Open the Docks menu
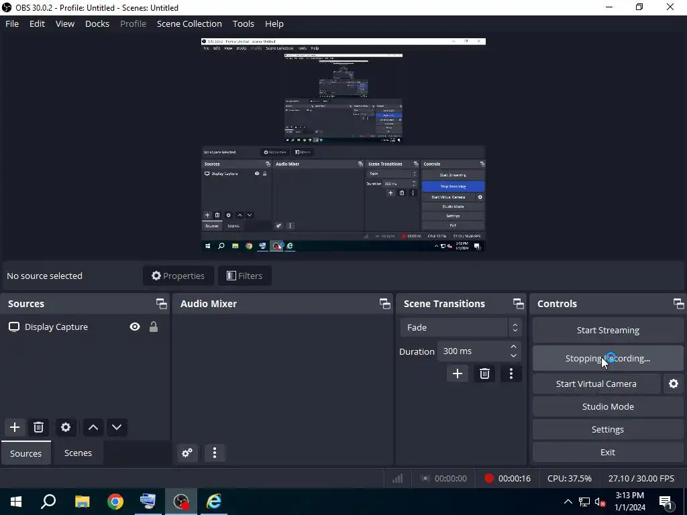The width and height of the screenshot is (687, 515). (x=97, y=23)
